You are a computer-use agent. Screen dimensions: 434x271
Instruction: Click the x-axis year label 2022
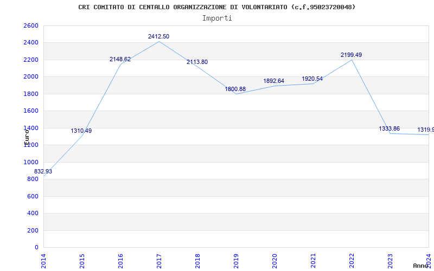point(352,261)
